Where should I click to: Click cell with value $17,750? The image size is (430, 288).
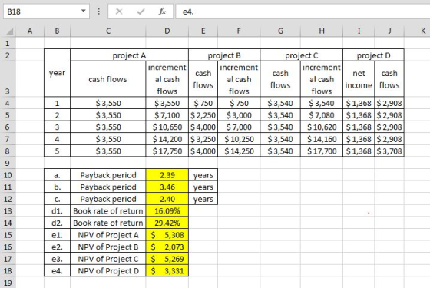click(x=167, y=151)
